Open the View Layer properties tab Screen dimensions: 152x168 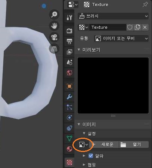[69, 52]
